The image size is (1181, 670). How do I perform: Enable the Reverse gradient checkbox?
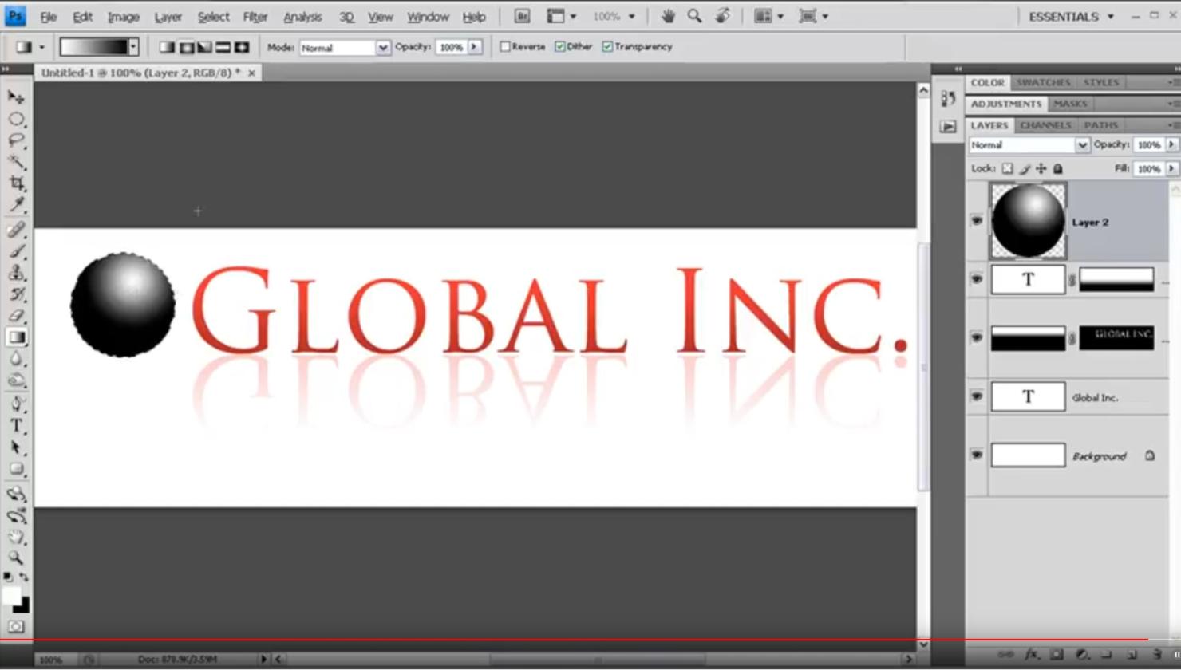(x=505, y=46)
